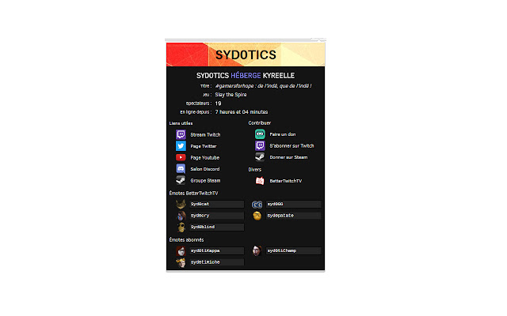Click the Liens utiles section heading
The image size is (507, 316).
click(181, 123)
